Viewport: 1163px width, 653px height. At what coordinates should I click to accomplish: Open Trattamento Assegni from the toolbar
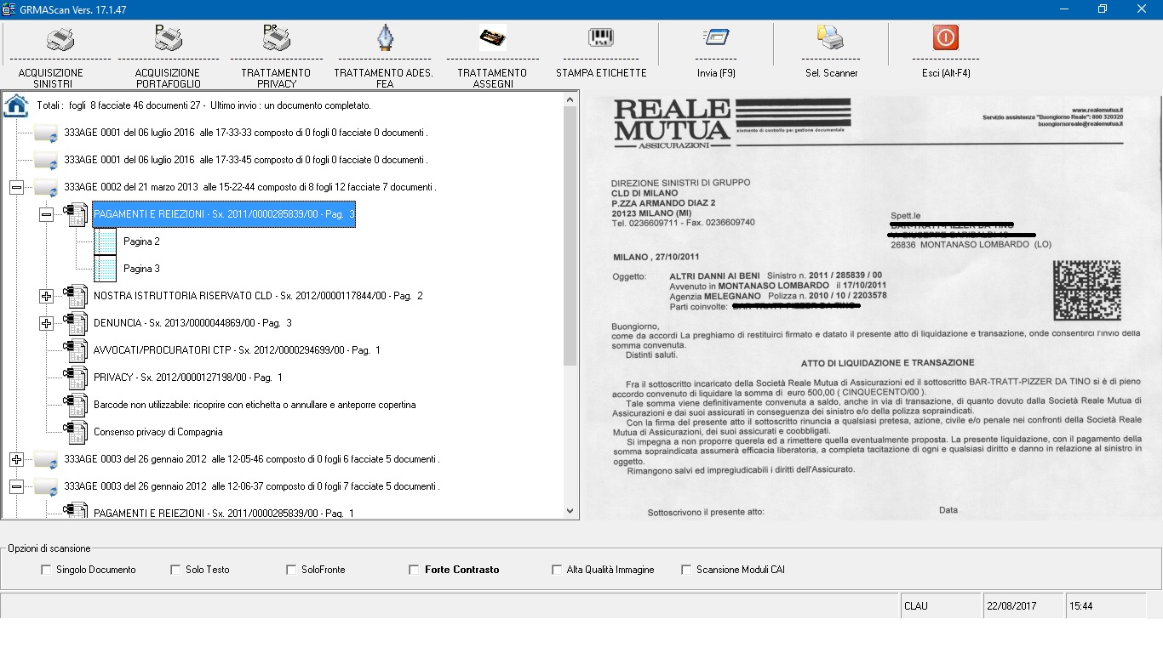pos(492,38)
